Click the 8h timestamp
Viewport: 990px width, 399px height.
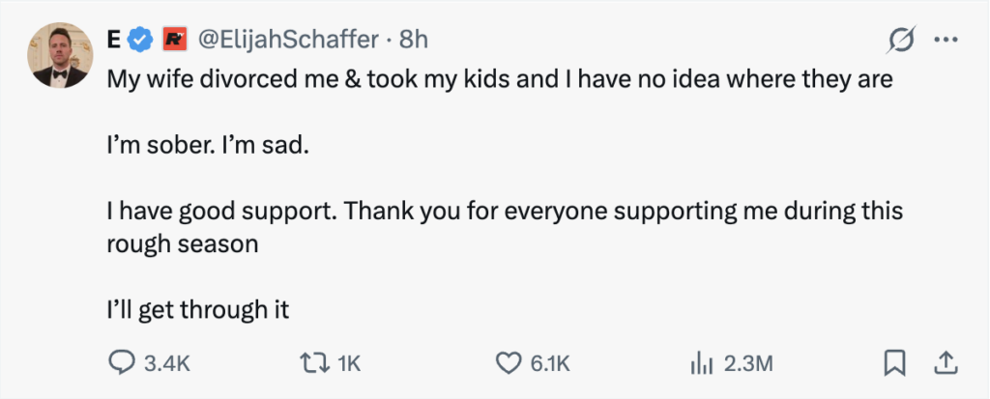pyautogui.click(x=414, y=40)
